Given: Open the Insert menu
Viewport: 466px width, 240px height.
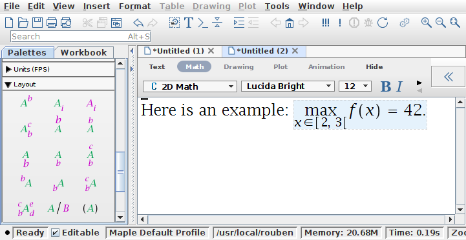Looking at the screenshot, I should coord(97,6).
